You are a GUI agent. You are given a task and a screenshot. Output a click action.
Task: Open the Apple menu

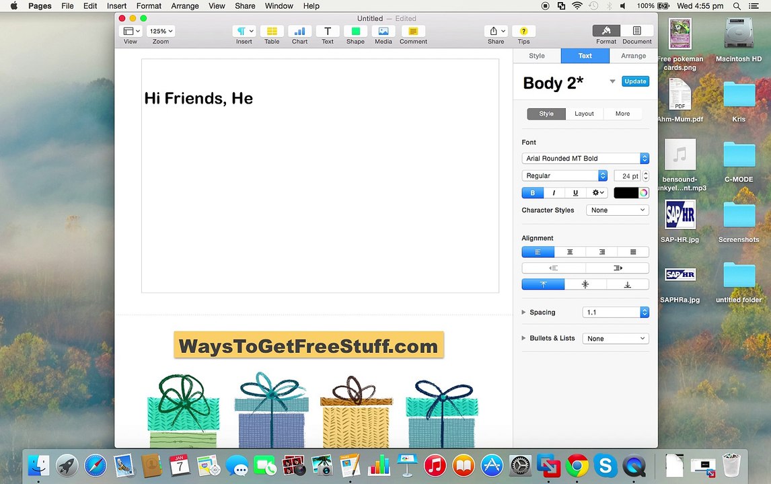click(13, 6)
